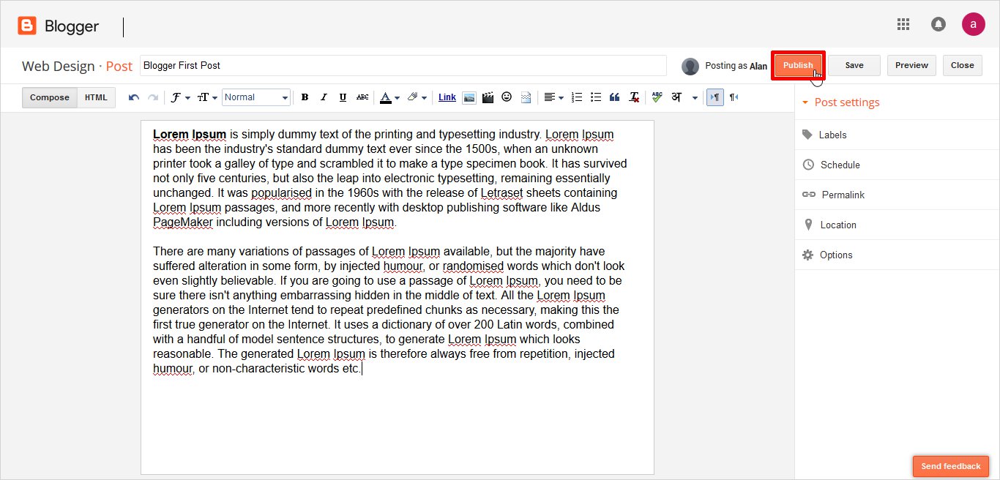Click the post title input field
The width and height of the screenshot is (1000, 480).
click(x=403, y=65)
